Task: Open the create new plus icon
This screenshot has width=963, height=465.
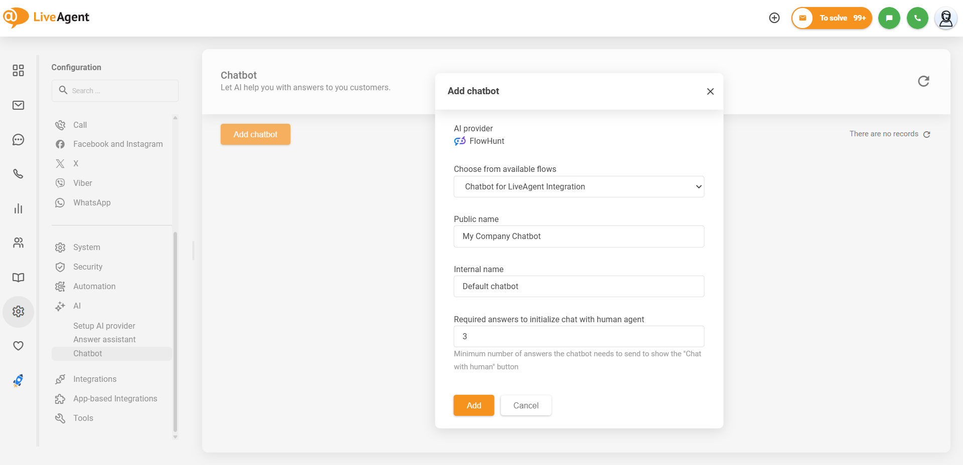Action: tap(774, 18)
